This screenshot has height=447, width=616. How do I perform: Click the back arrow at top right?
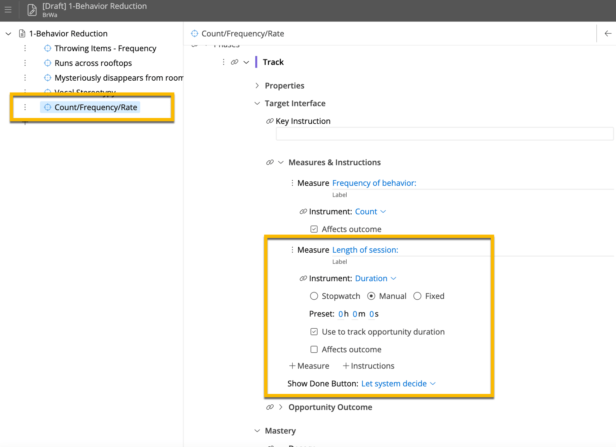608,33
